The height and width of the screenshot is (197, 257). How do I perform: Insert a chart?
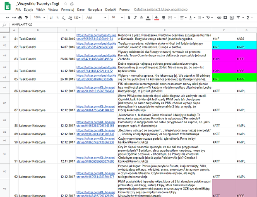pyautogui.click(x=232, y=17)
